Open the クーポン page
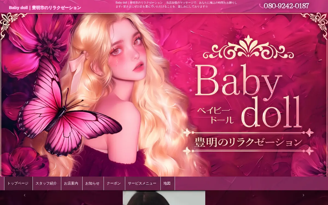The width and height of the screenshot is (328, 205). 114,183
